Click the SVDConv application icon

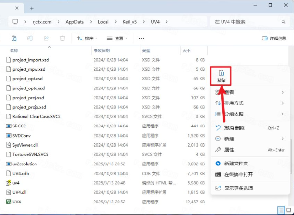[x=8, y=136]
